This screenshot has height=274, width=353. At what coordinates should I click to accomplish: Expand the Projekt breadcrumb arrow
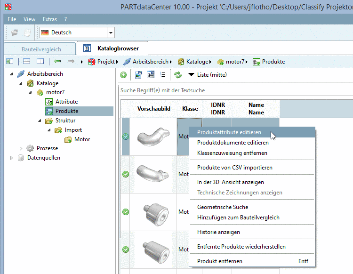tap(117, 62)
